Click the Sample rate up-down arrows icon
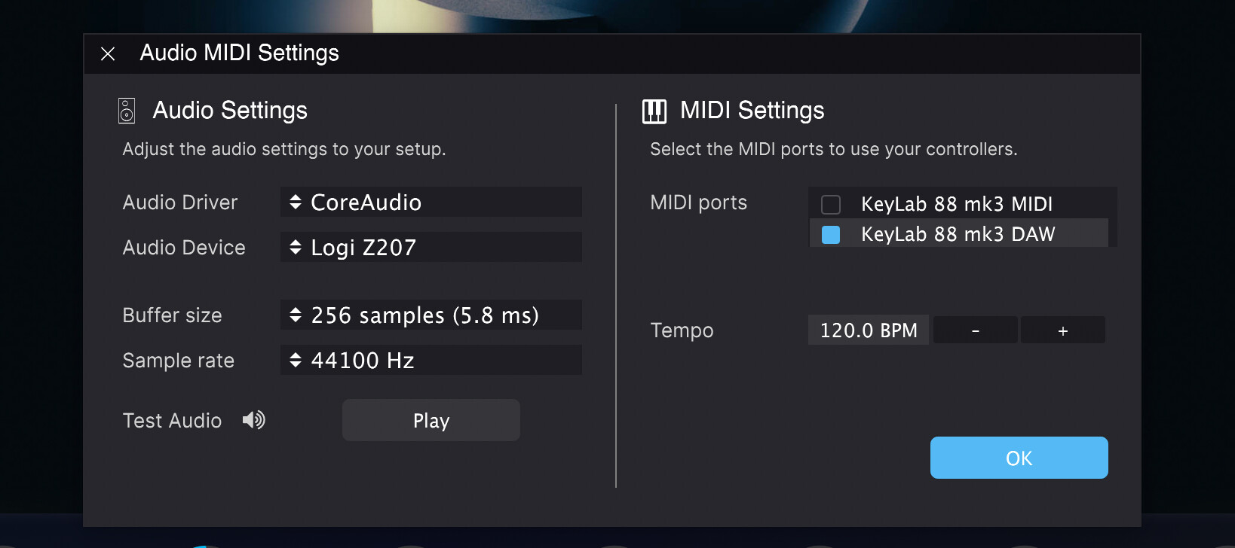 click(296, 360)
